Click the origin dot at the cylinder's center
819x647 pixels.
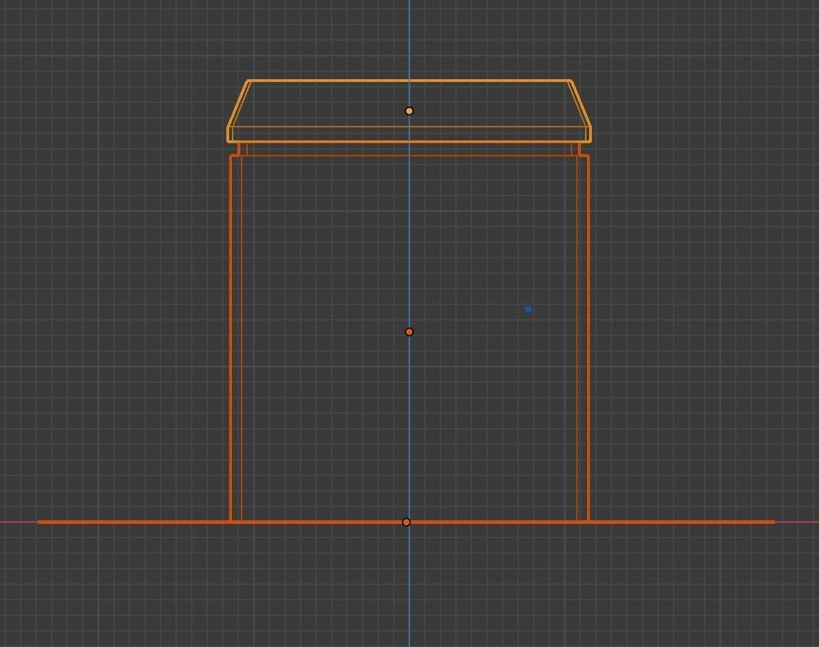point(409,332)
